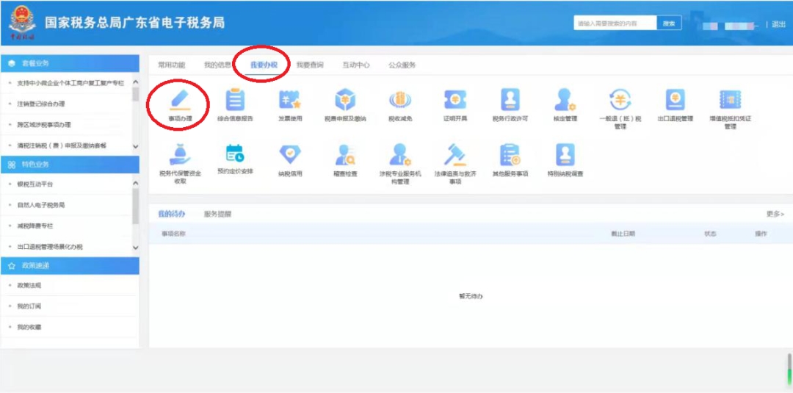This screenshot has height=393, width=793.
Task: Switch to the 服务提醒 tab
Action: point(217,214)
